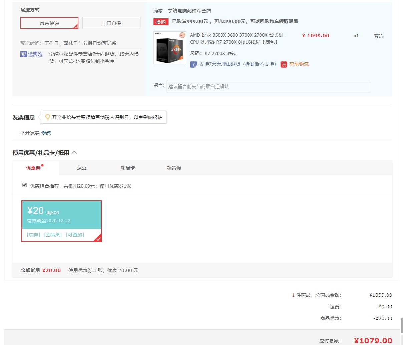Click the 支持7天无理由退货 text
403x345 pixels.
pyautogui.click(x=238, y=64)
